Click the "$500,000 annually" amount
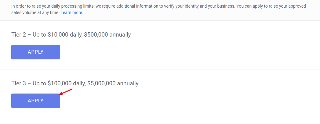 (107, 35)
